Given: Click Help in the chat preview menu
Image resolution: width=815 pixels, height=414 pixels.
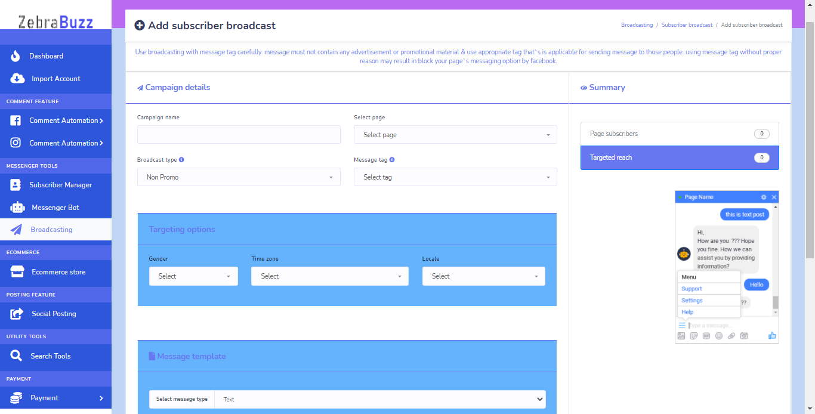Looking at the screenshot, I should click(x=709, y=312).
